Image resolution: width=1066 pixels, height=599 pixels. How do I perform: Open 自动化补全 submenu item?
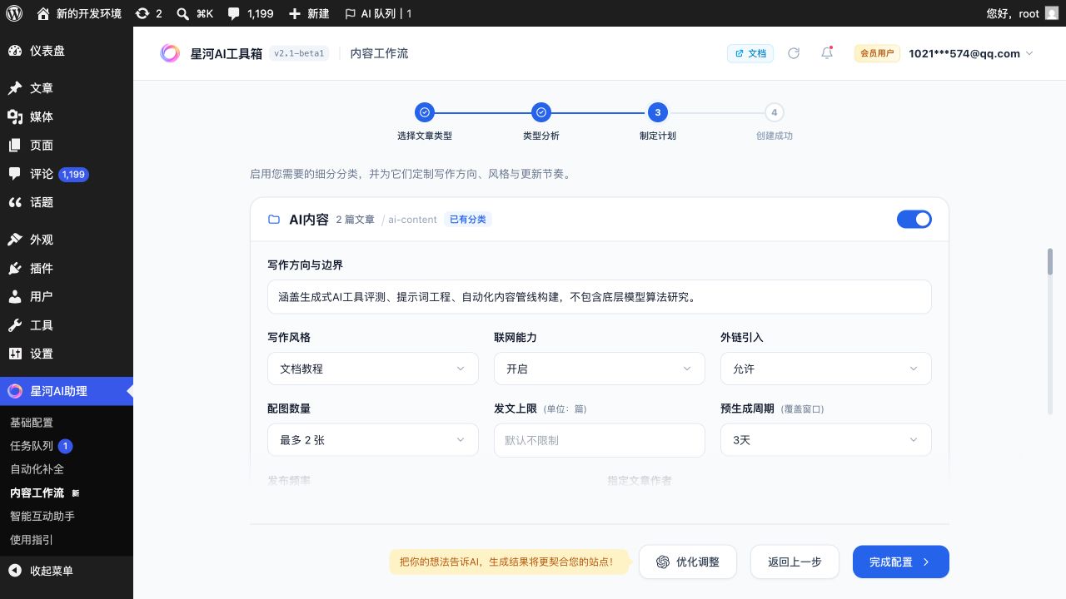coord(37,469)
